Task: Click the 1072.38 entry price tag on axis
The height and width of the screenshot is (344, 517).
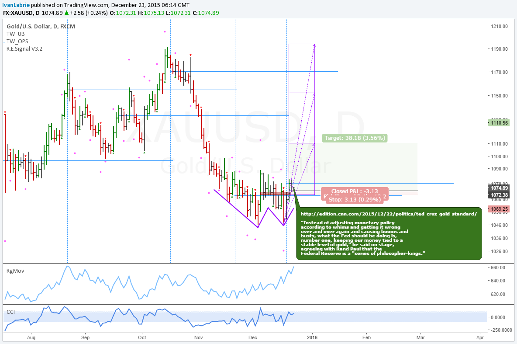Action: click(499, 195)
